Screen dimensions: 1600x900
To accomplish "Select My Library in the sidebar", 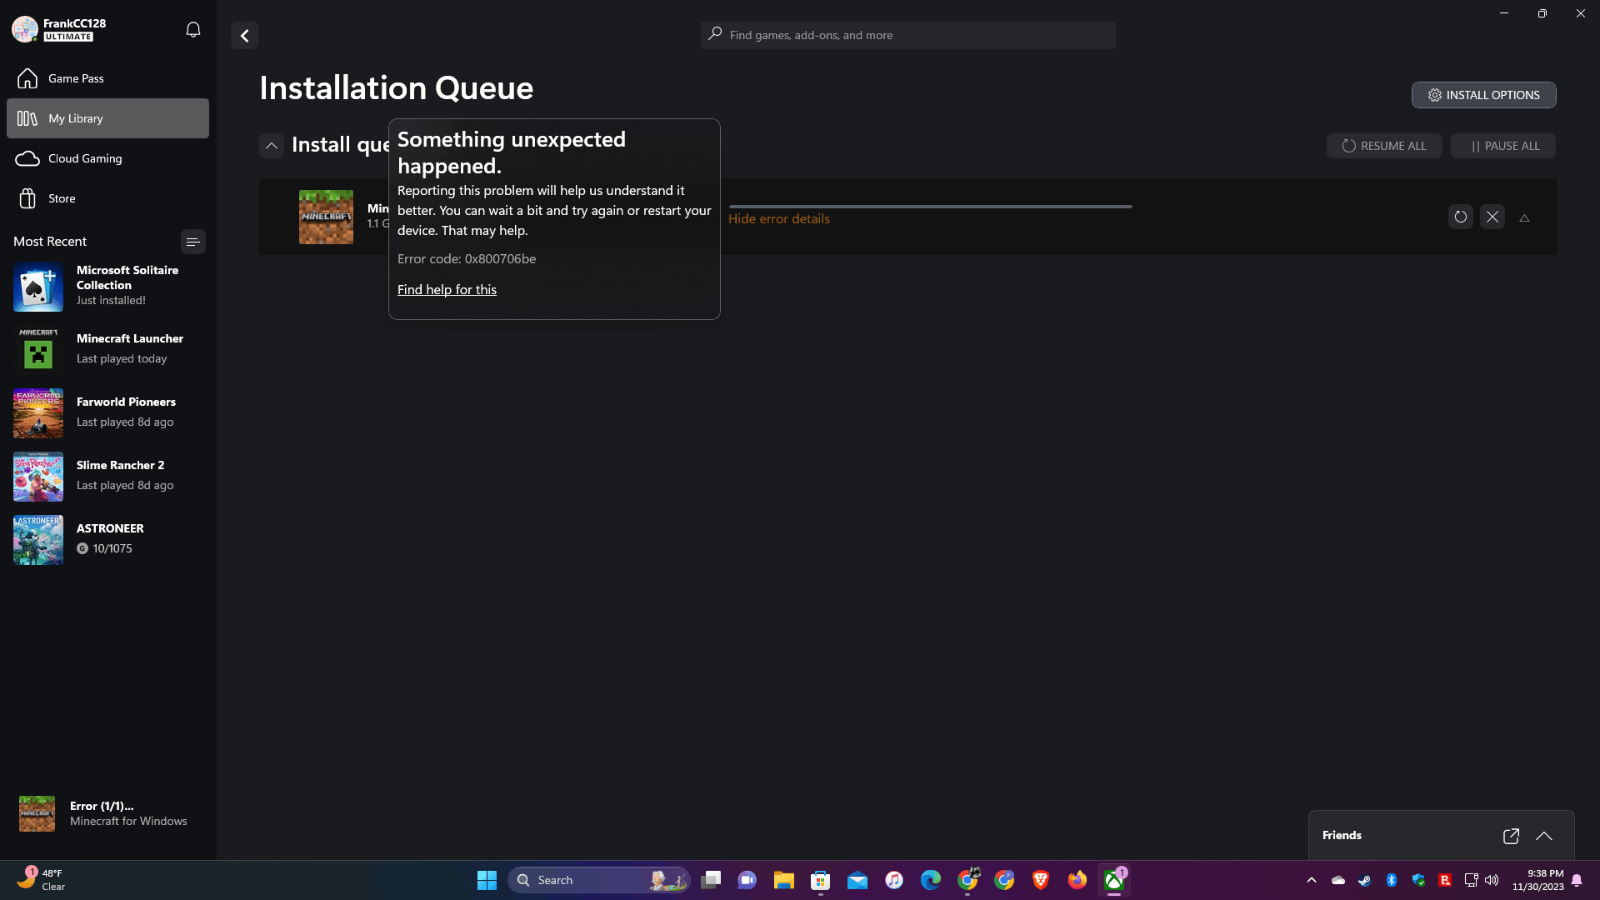I will click(107, 118).
